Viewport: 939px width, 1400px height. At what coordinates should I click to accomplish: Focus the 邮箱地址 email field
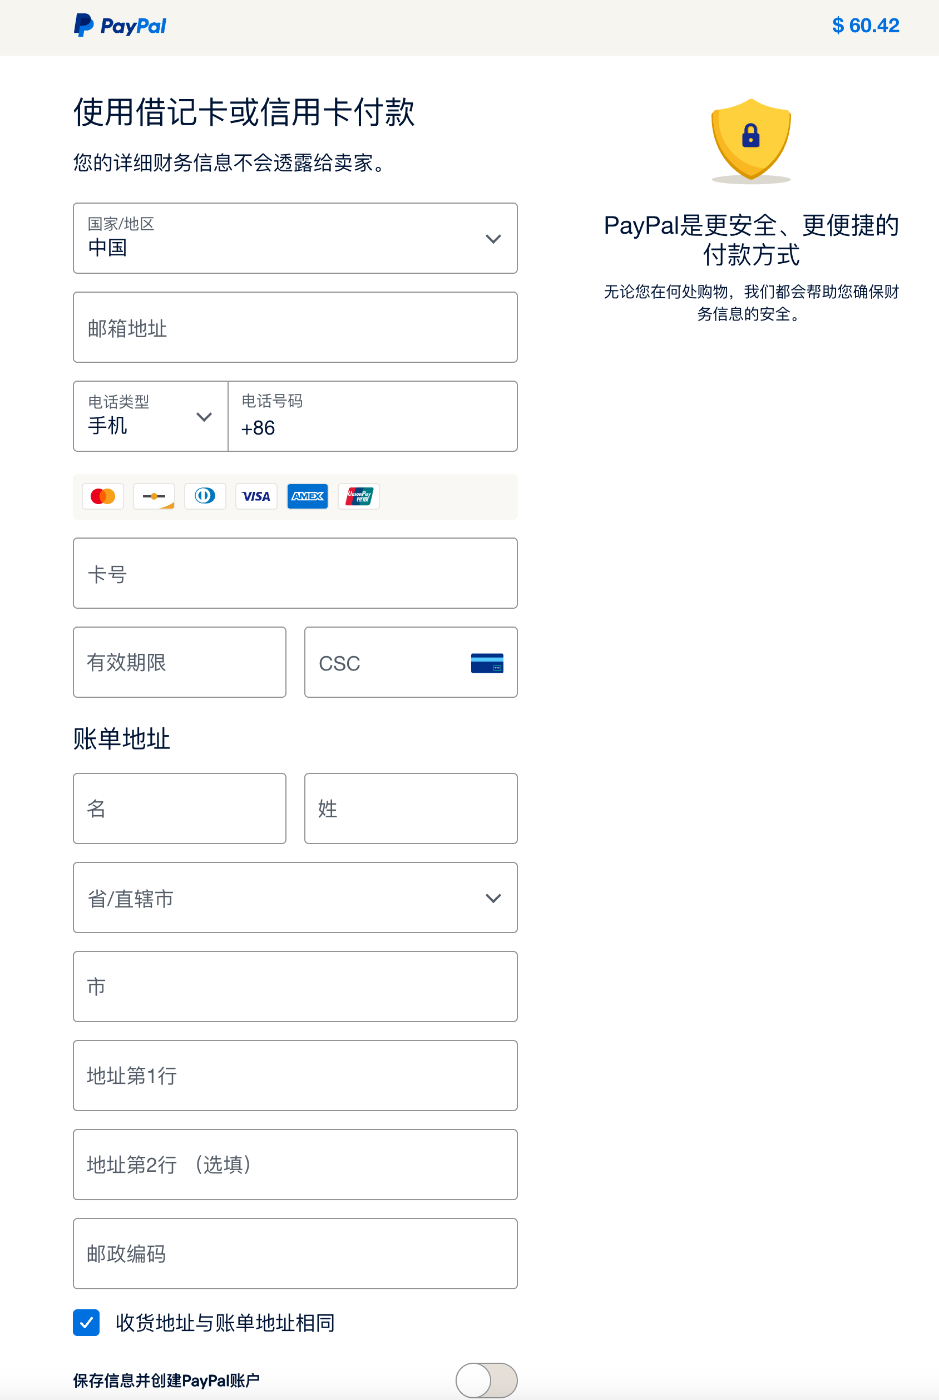coord(295,327)
